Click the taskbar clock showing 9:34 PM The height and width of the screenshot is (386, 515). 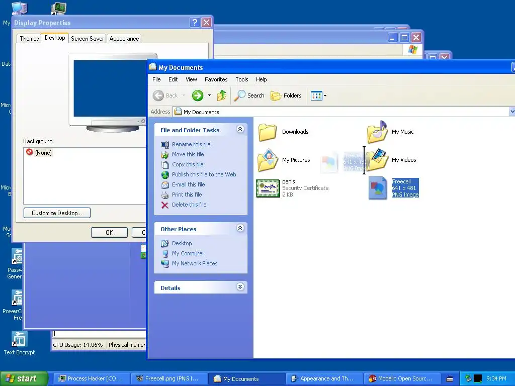[x=496, y=378]
